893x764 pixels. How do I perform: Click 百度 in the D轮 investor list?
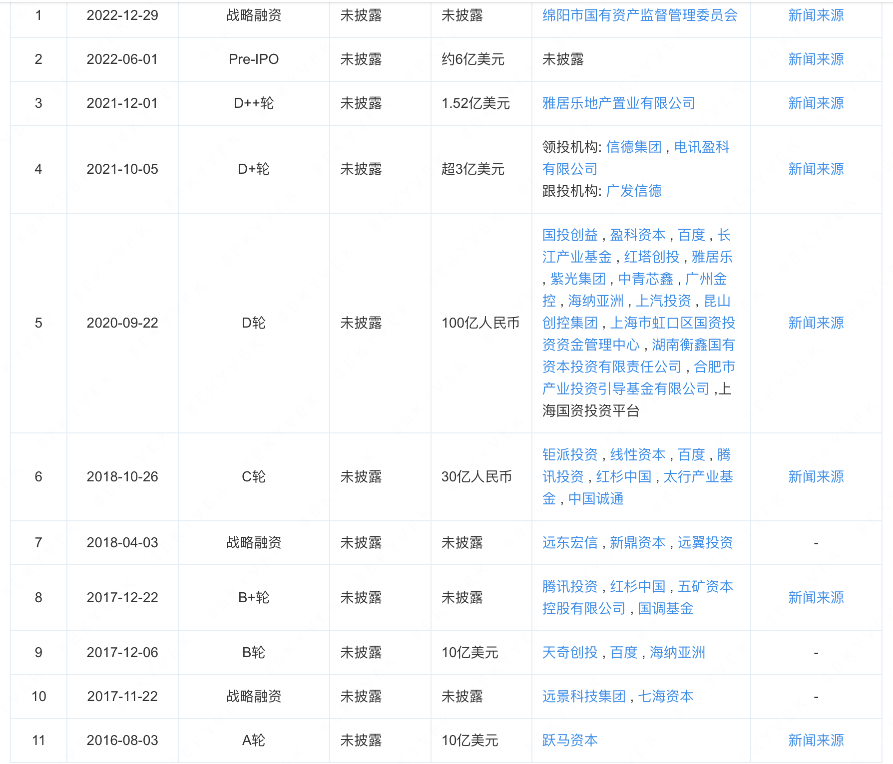(691, 235)
